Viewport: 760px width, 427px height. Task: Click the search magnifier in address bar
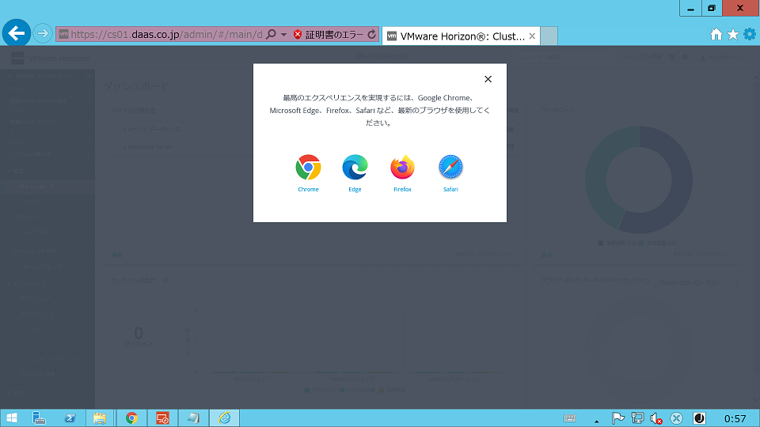272,34
